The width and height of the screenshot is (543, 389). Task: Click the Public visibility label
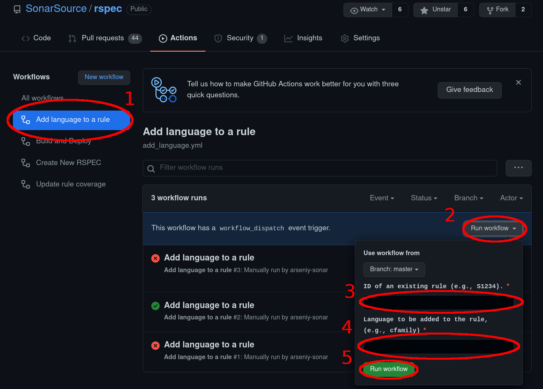139,9
